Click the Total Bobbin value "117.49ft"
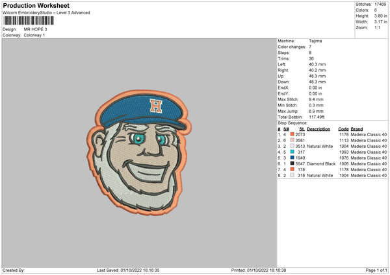This screenshot has height=275, width=390. click(317, 117)
